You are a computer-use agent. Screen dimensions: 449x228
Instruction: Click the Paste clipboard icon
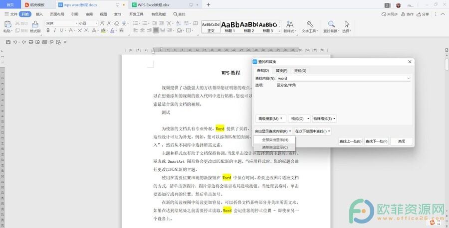[7, 24]
